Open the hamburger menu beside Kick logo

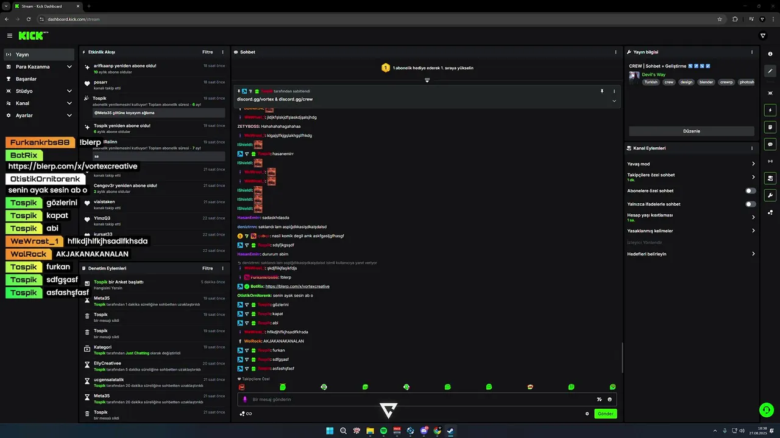click(10, 36)
